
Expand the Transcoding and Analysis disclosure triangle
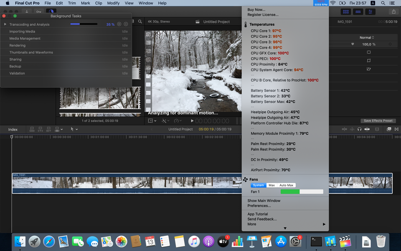tap(5, 24)
